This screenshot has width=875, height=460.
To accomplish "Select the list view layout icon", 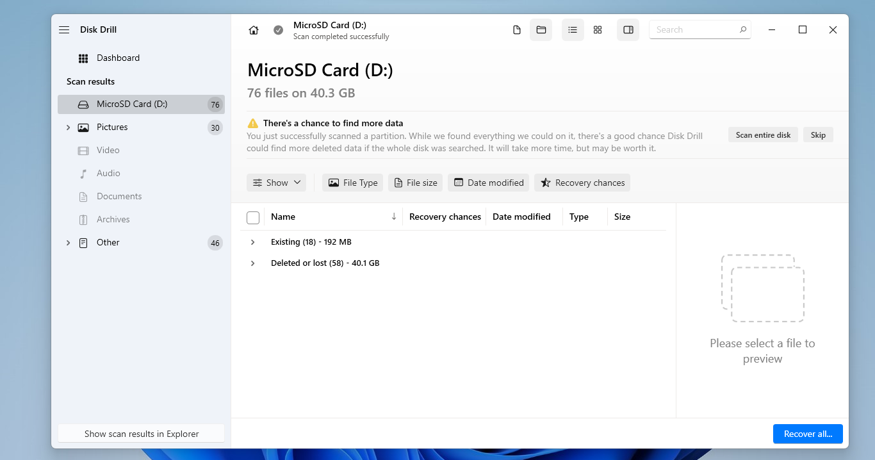I will [x=573, y=30].
